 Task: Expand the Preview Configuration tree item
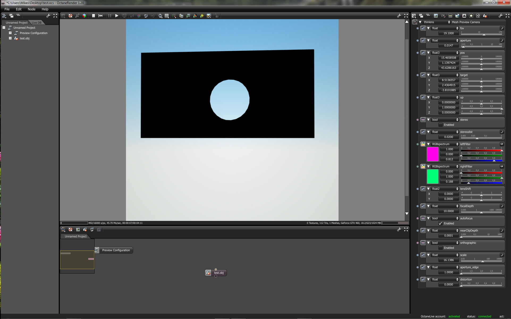coord(10,33)
